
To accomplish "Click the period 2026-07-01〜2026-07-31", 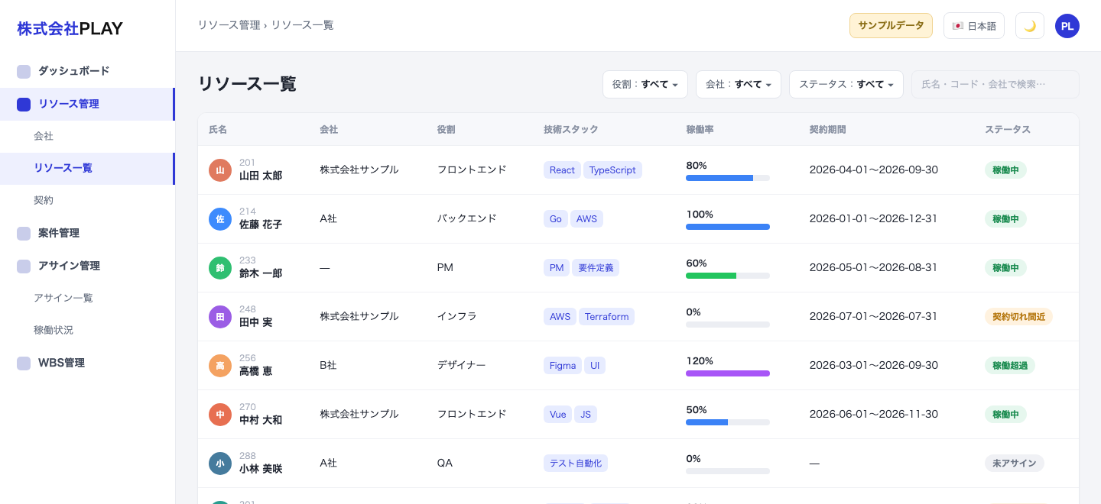I will 873,317.
